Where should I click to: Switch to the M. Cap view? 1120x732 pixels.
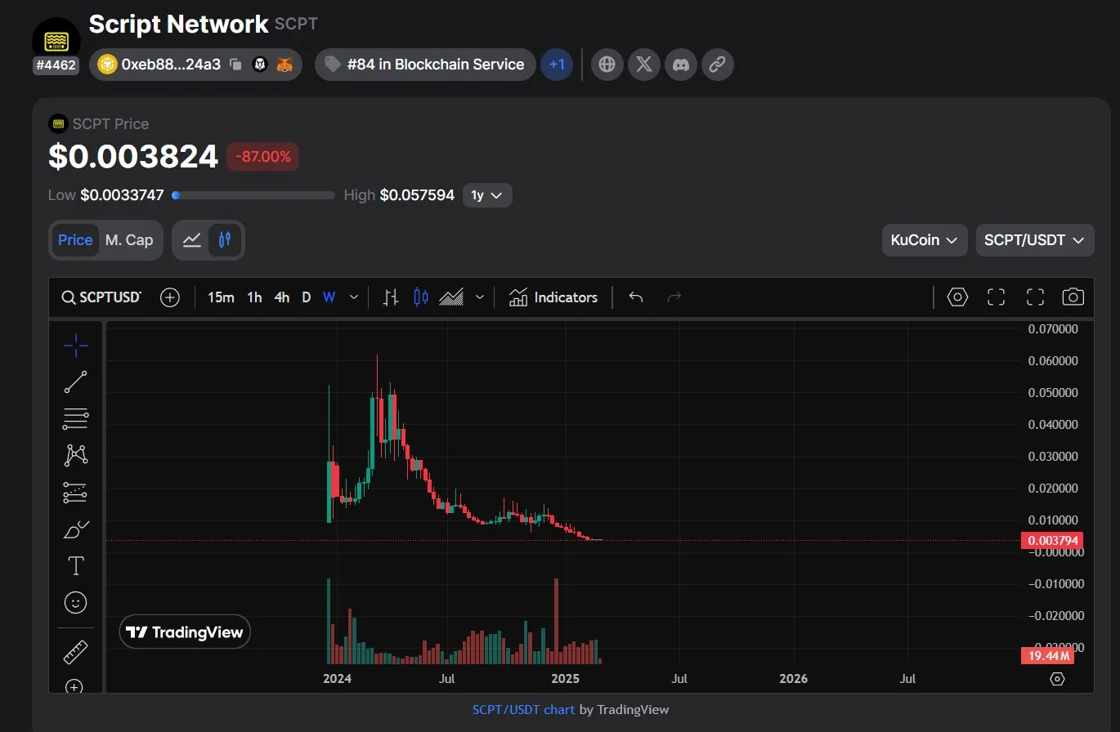129,240
